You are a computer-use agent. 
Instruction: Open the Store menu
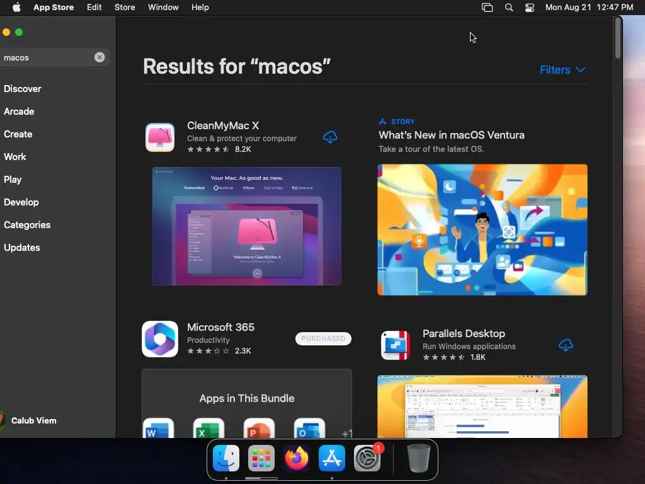click(x=125, y=8)
